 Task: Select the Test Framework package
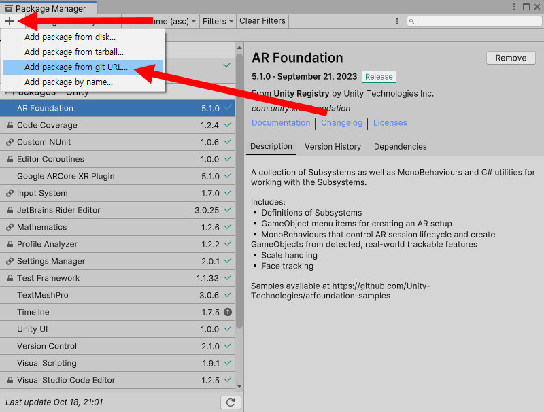coord(117,278)
